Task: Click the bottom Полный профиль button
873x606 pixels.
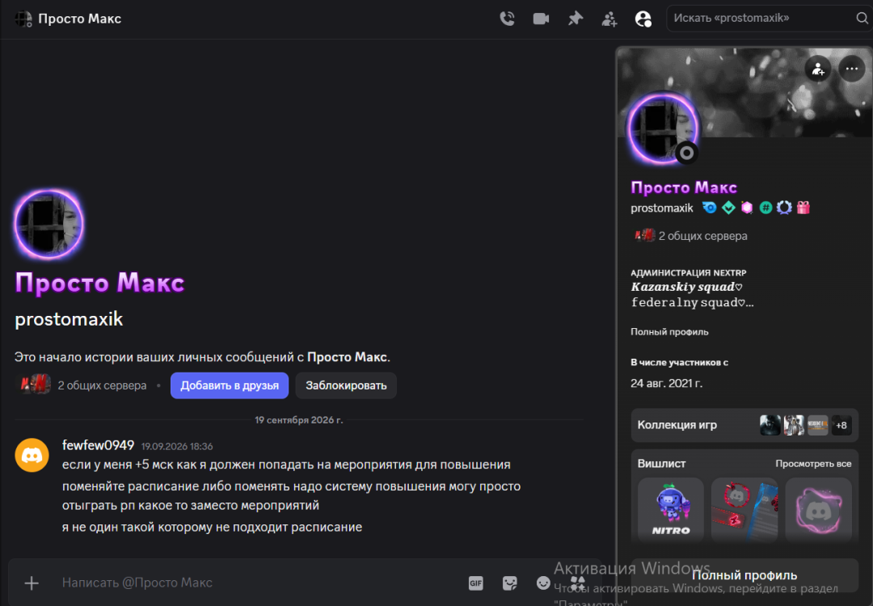Action: (744, 575)
